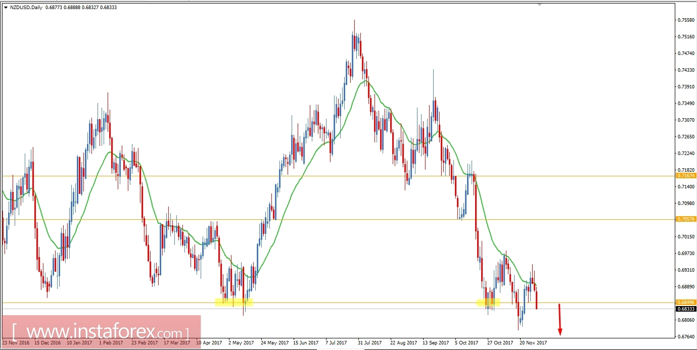Select the red downward arrow annotation
The image size is (697, 350).
(560, 318)
